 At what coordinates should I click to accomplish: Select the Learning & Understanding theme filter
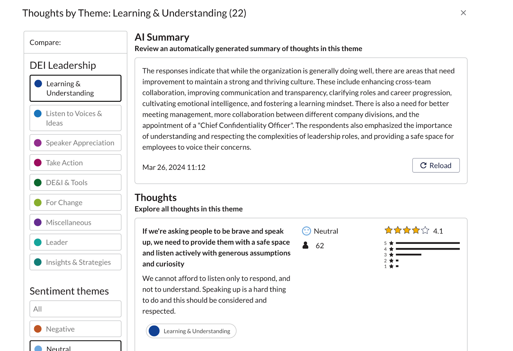(x=75, y=88)
